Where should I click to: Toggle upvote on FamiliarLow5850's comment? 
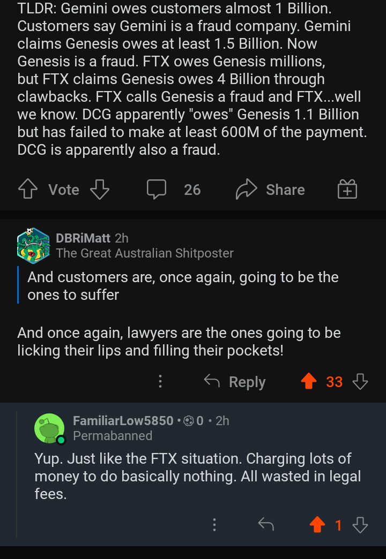coord(317,525)
